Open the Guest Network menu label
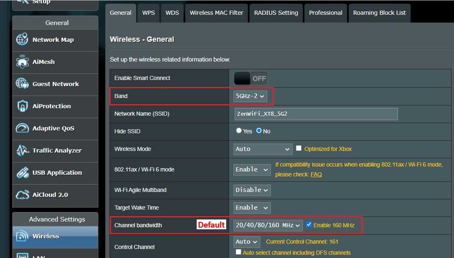 coord(56,84)
